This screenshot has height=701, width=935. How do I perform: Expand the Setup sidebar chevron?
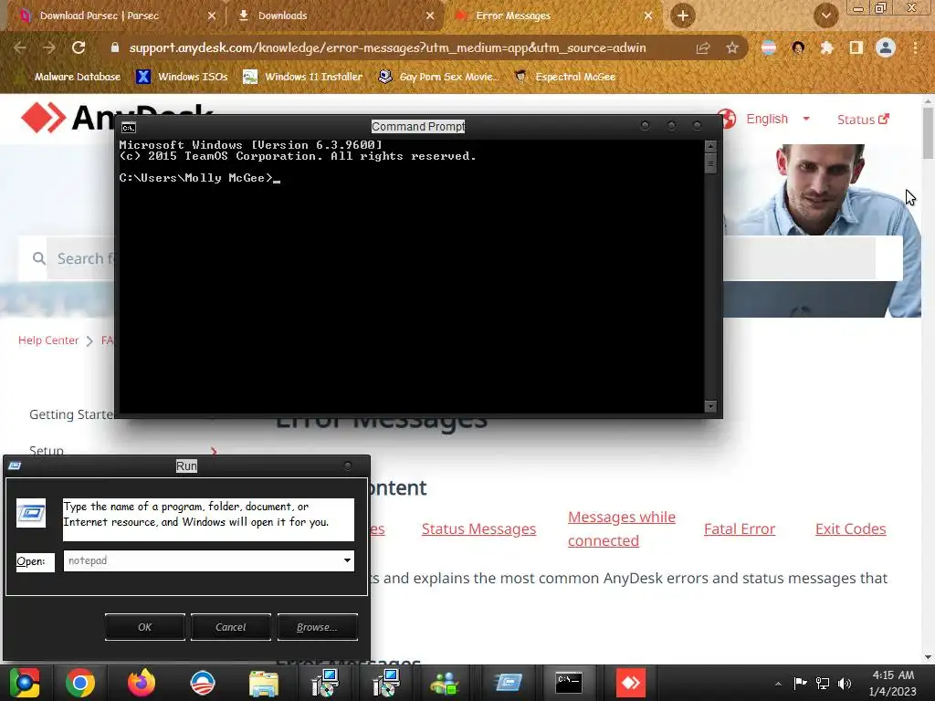[214, 451]
